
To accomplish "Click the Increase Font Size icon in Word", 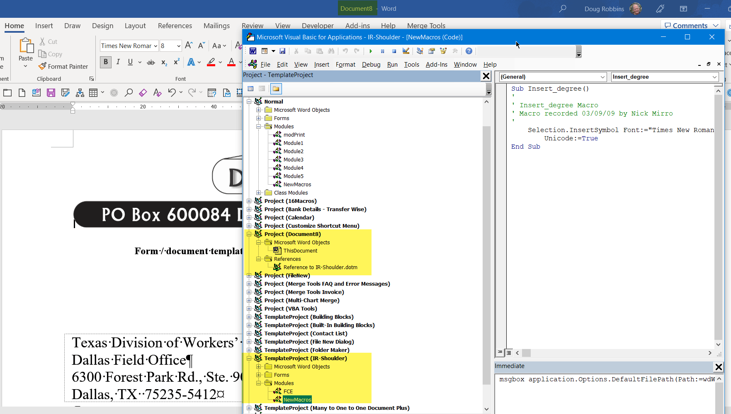I will pyautogui.click(x=189, y=46).
